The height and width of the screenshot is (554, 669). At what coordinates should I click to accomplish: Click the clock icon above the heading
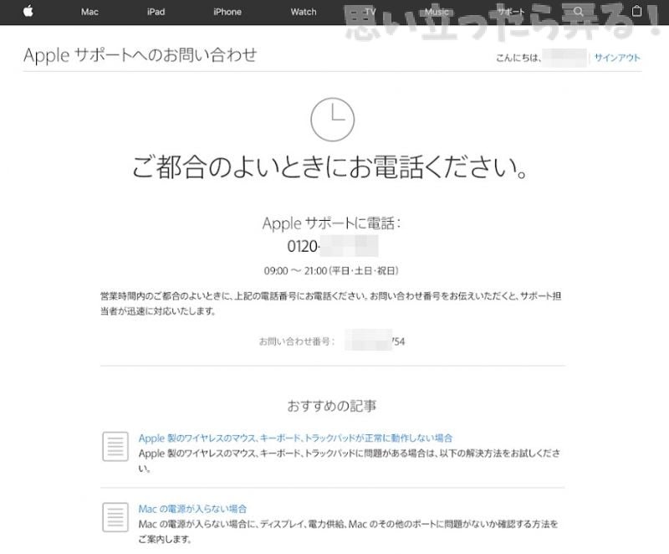click(332, 120)
